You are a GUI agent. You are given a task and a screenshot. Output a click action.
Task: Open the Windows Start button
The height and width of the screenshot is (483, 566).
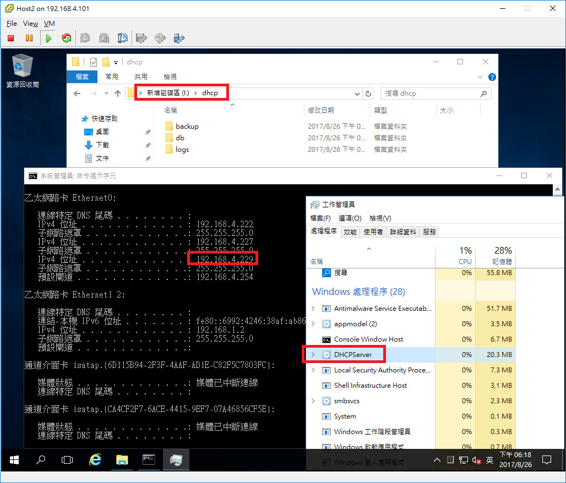tap(14, 460)
